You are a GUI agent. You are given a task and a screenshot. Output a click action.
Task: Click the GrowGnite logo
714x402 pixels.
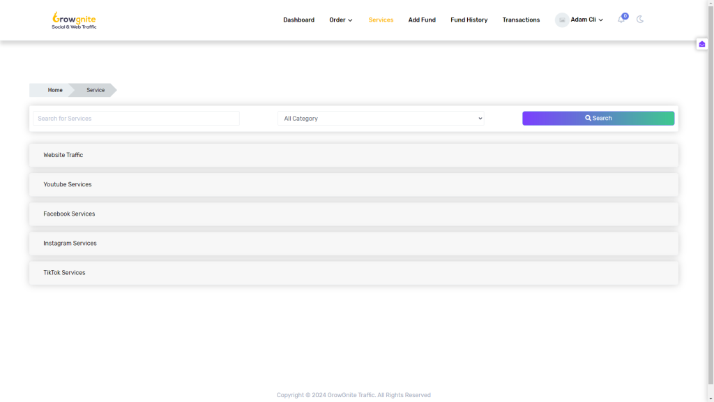tap(74, 20)
